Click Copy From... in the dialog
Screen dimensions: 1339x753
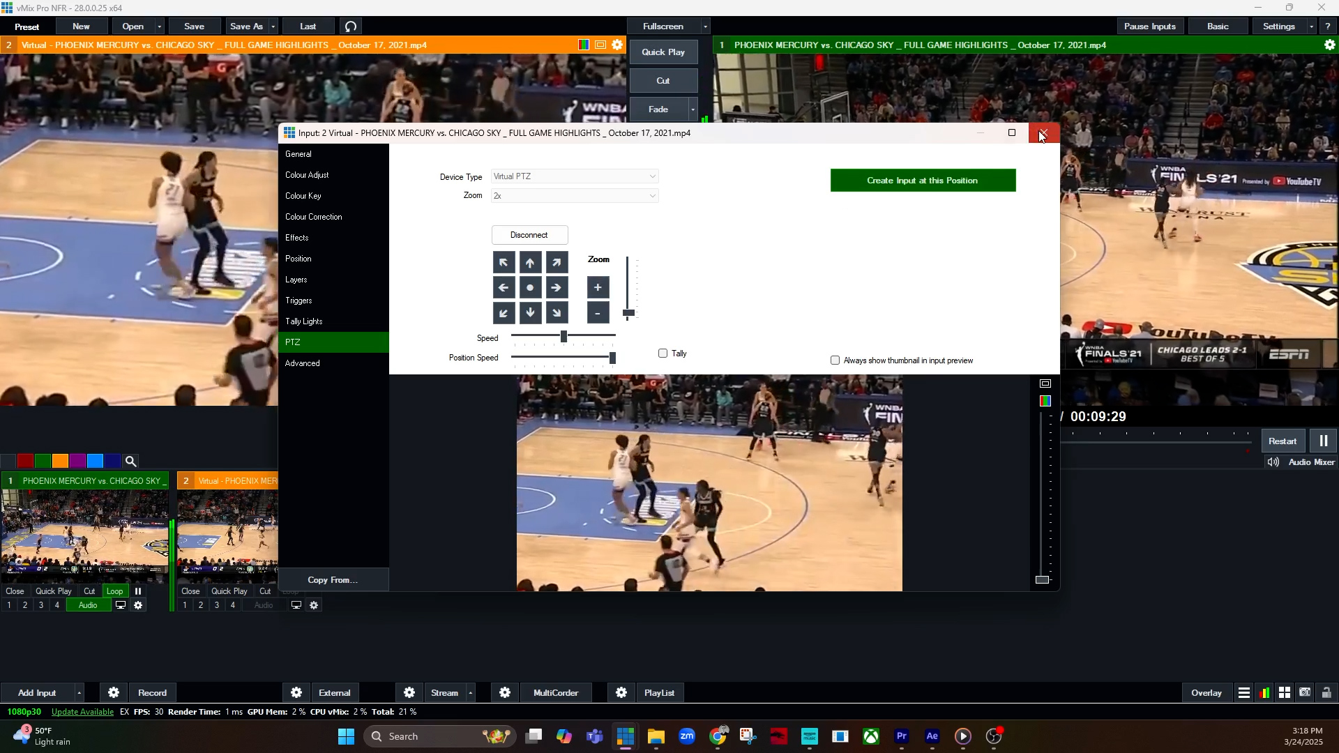coord(333,580)
